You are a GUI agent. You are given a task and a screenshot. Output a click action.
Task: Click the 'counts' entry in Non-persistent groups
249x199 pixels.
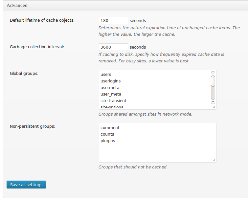point(107,134)
